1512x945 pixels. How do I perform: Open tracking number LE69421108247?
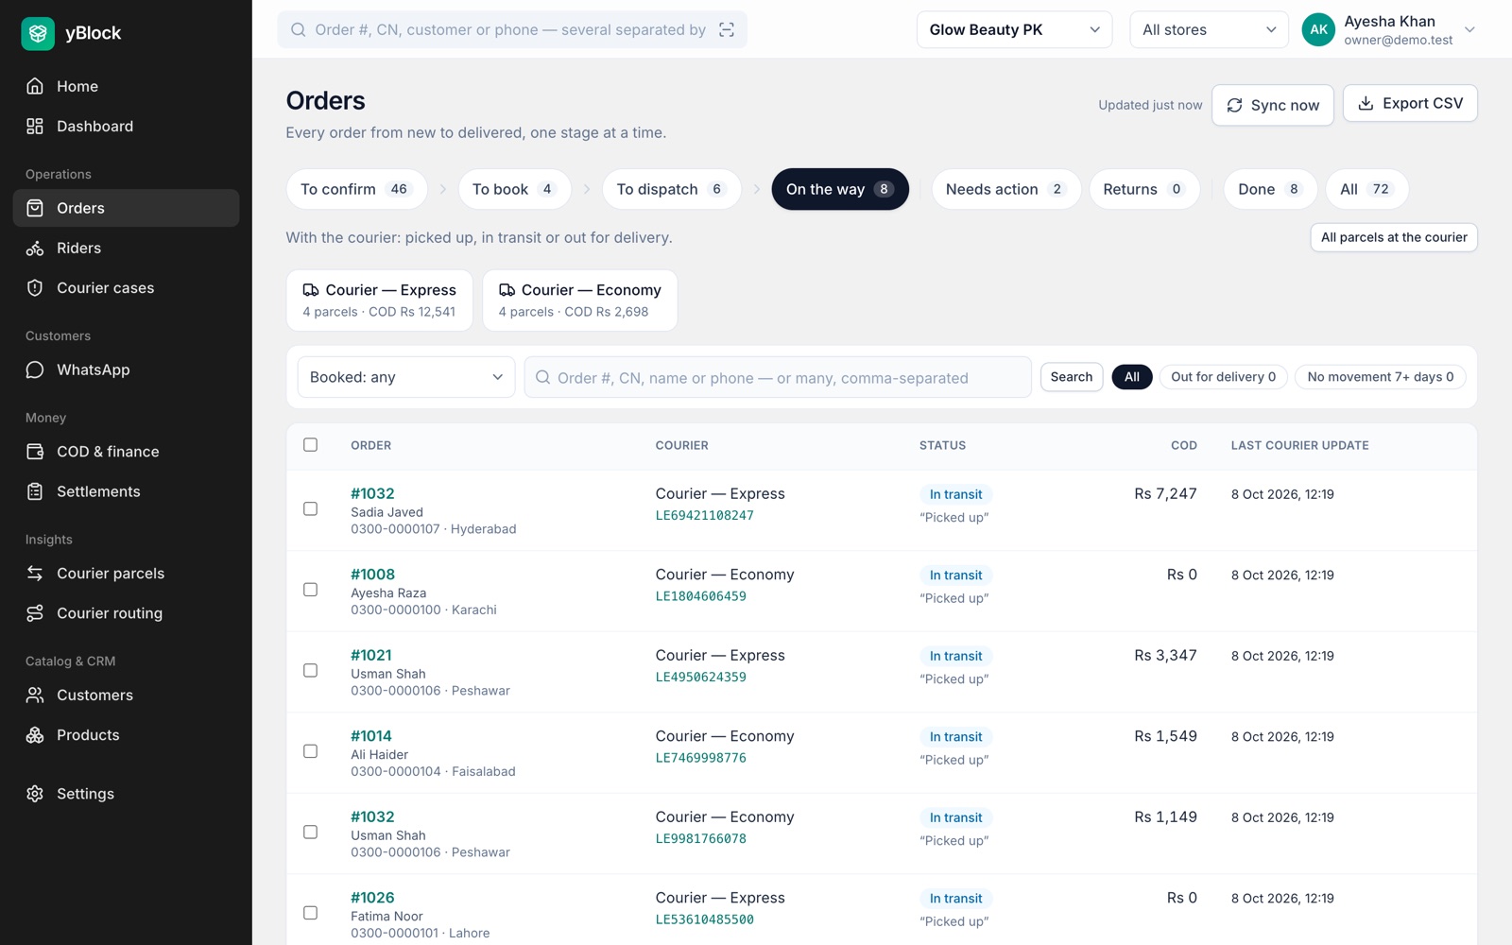point(705,515)
